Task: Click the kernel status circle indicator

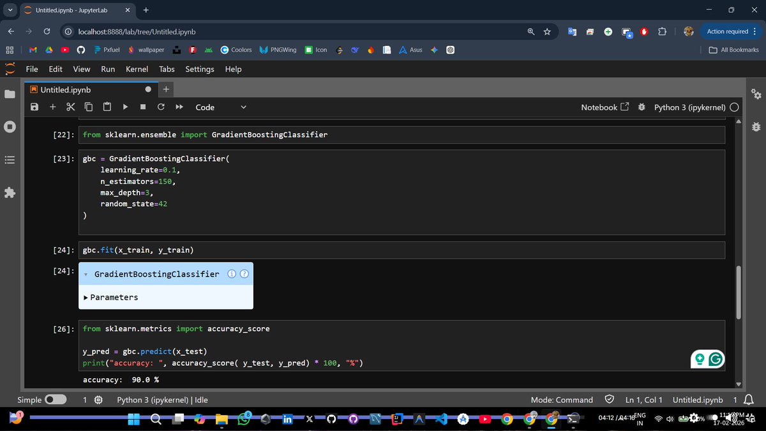Action: pyautogui.click(x=734, y=107)
